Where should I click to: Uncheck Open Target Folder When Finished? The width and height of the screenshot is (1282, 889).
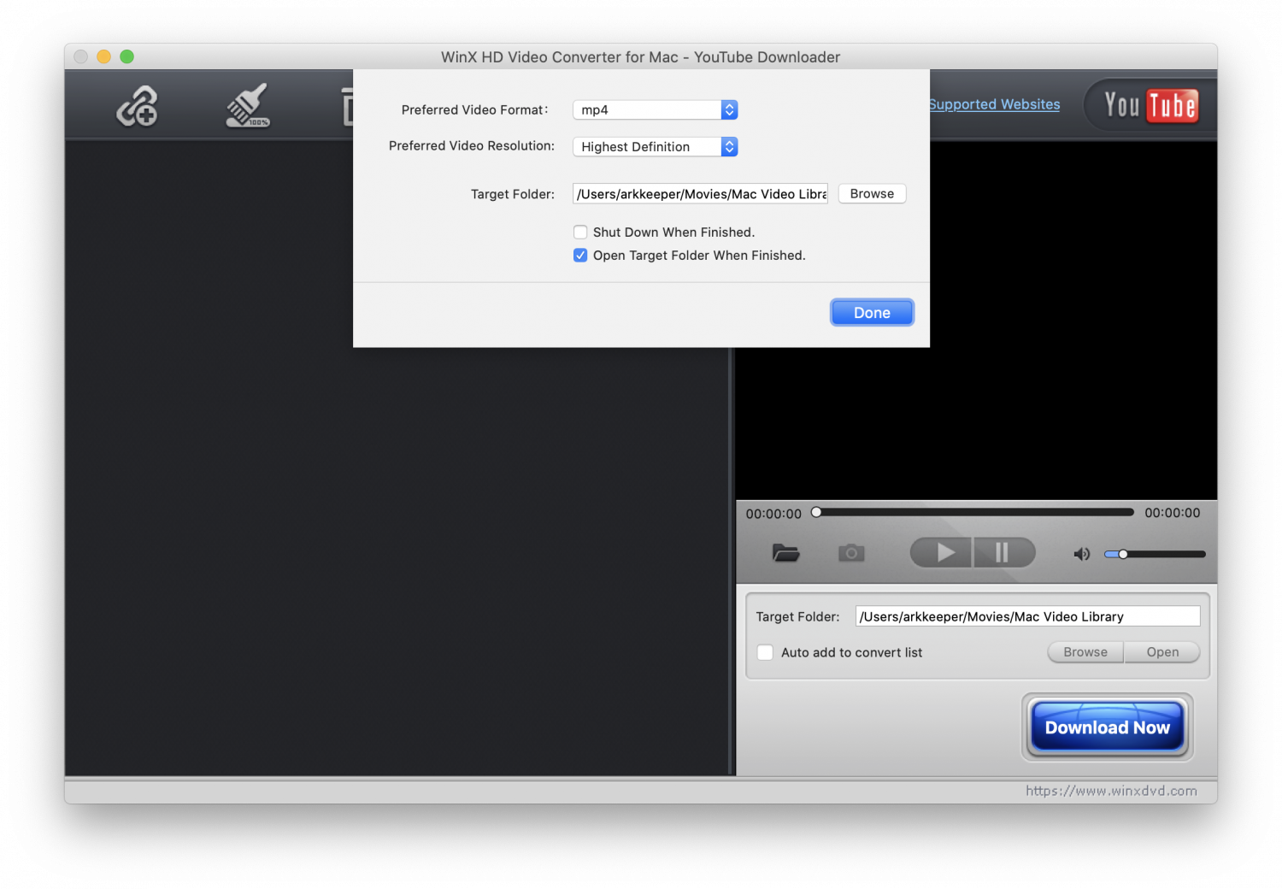point(580,255)
